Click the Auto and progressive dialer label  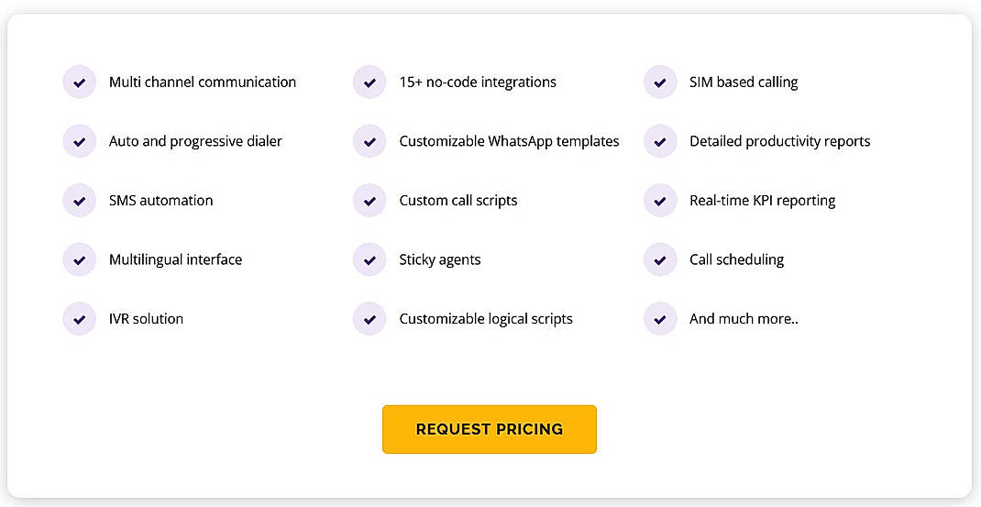(x=195, y=141)
